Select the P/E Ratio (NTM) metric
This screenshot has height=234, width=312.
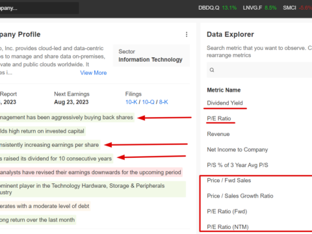227,227
